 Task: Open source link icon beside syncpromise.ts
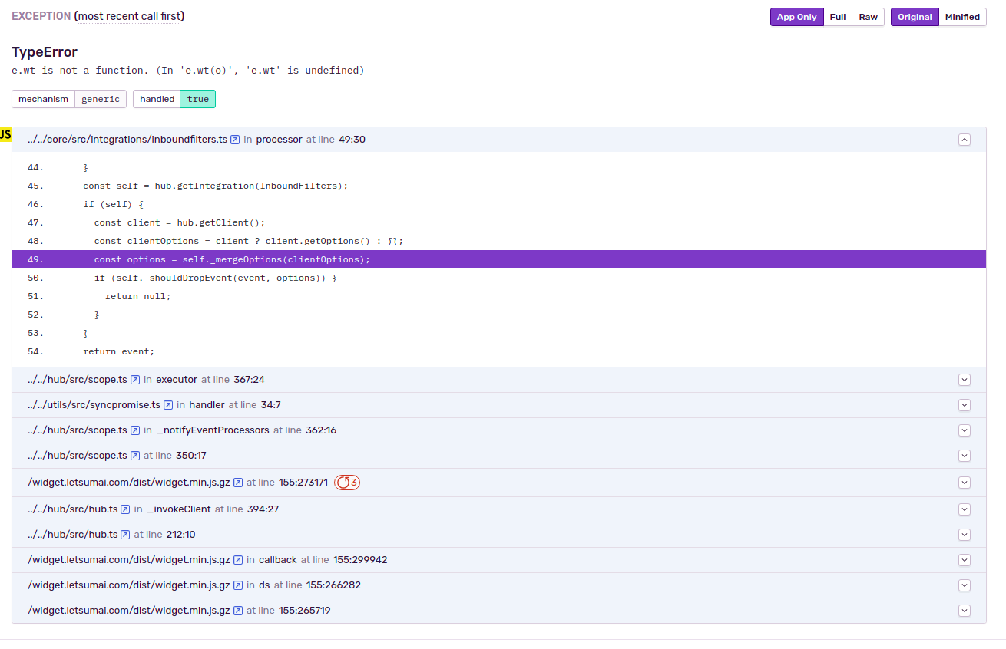pyautogui.click(x=168, y=405)
